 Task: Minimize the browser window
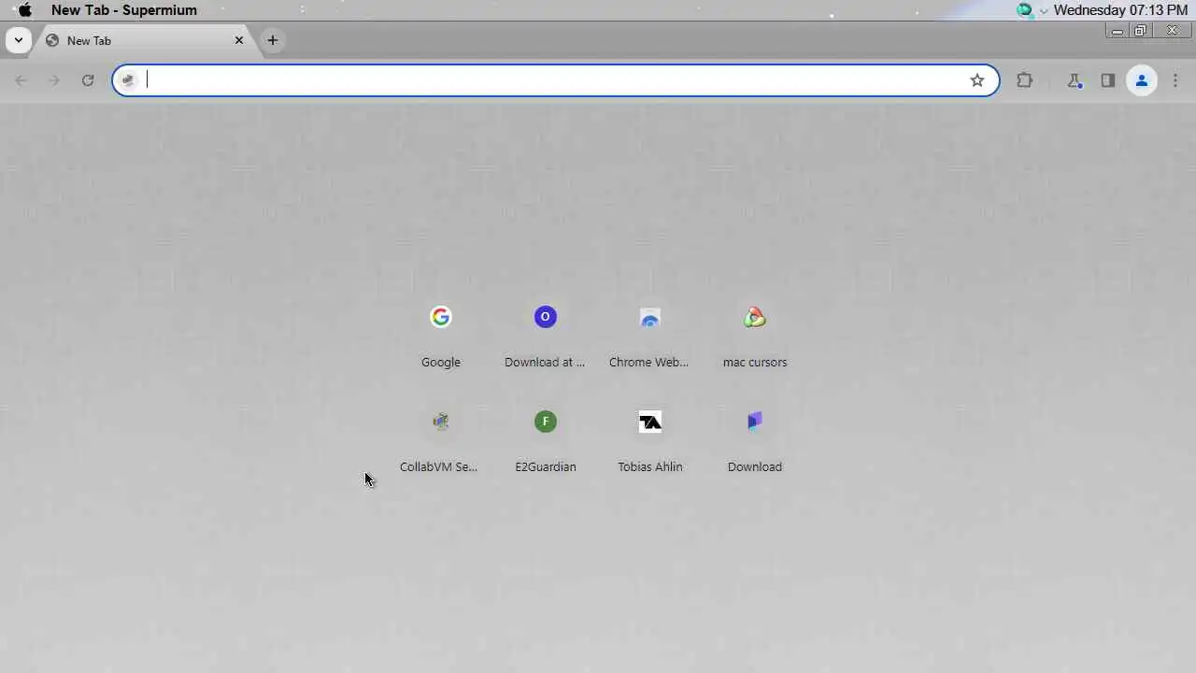[x=1118, y=31]
